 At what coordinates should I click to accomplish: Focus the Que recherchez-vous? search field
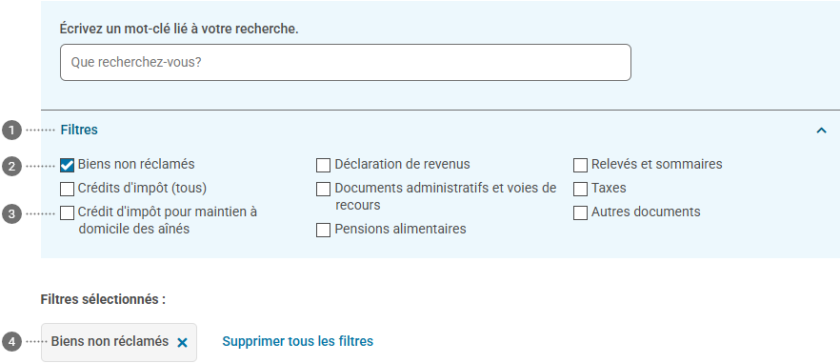pos(346,63)
